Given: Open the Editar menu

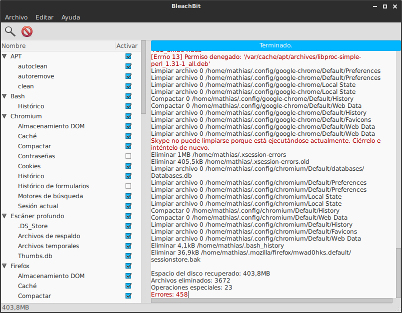Looking at the screenshot, I should pos(44,17).
